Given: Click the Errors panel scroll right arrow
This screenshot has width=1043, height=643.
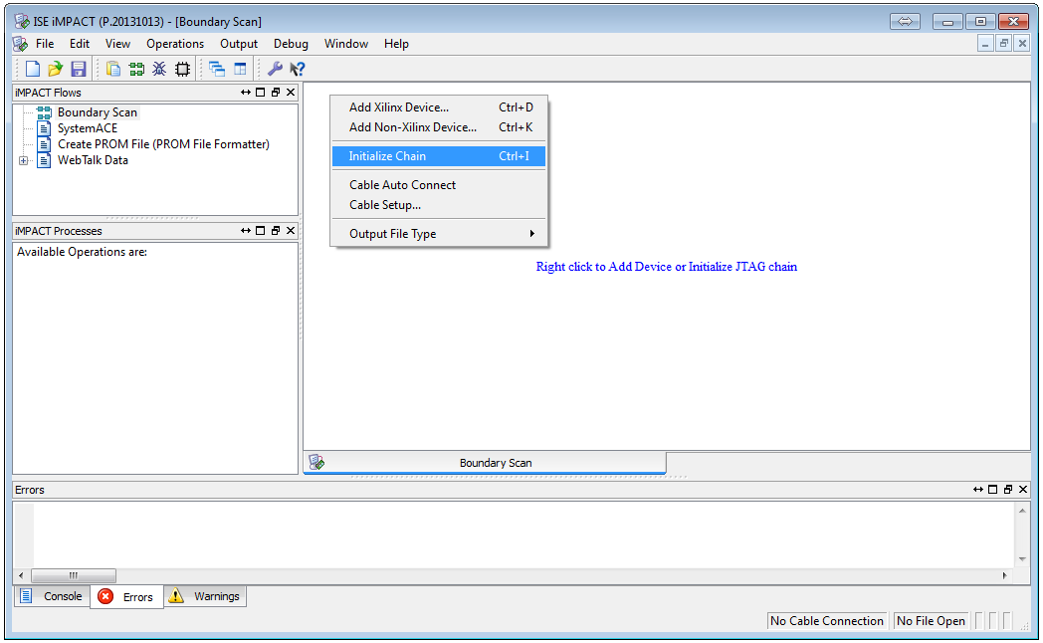Looking at the screenshot, I should tap(1004, 575).
